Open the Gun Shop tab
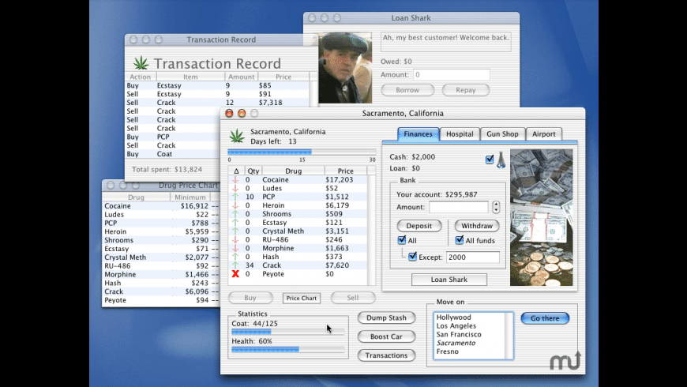The width and height of the screenshot is (687, 387). click(502, 134)
